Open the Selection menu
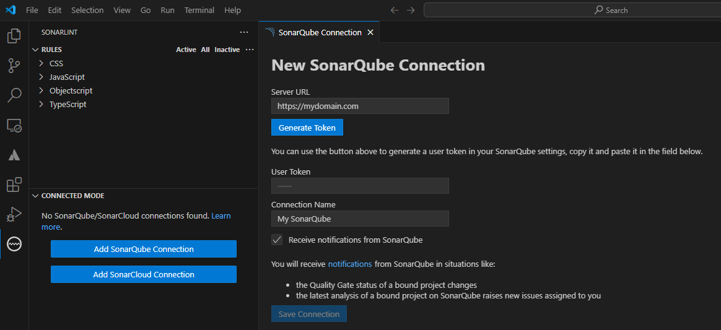Viewport: 721px width, 330px height. 87,10
